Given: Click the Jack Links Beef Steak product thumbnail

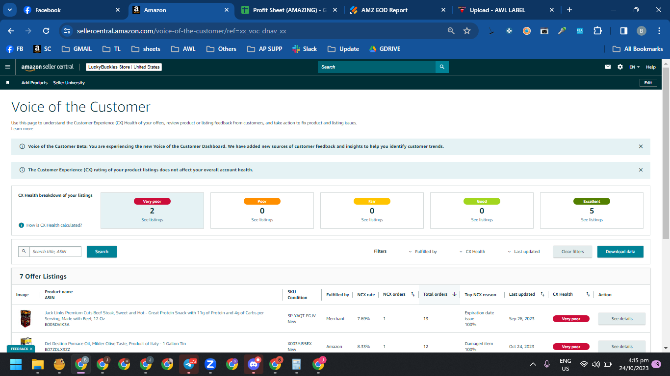Looking at the screenshot, I should (x=26, y=318).
